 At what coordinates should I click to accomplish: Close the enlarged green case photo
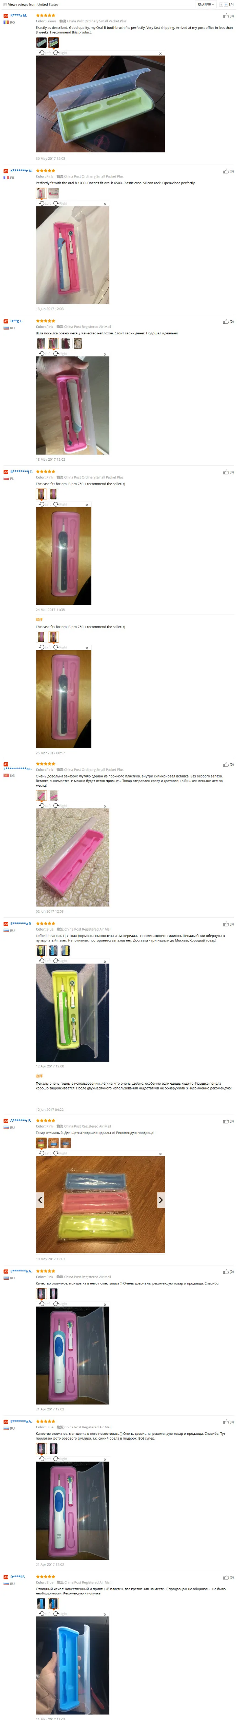[x=160, y=53]
